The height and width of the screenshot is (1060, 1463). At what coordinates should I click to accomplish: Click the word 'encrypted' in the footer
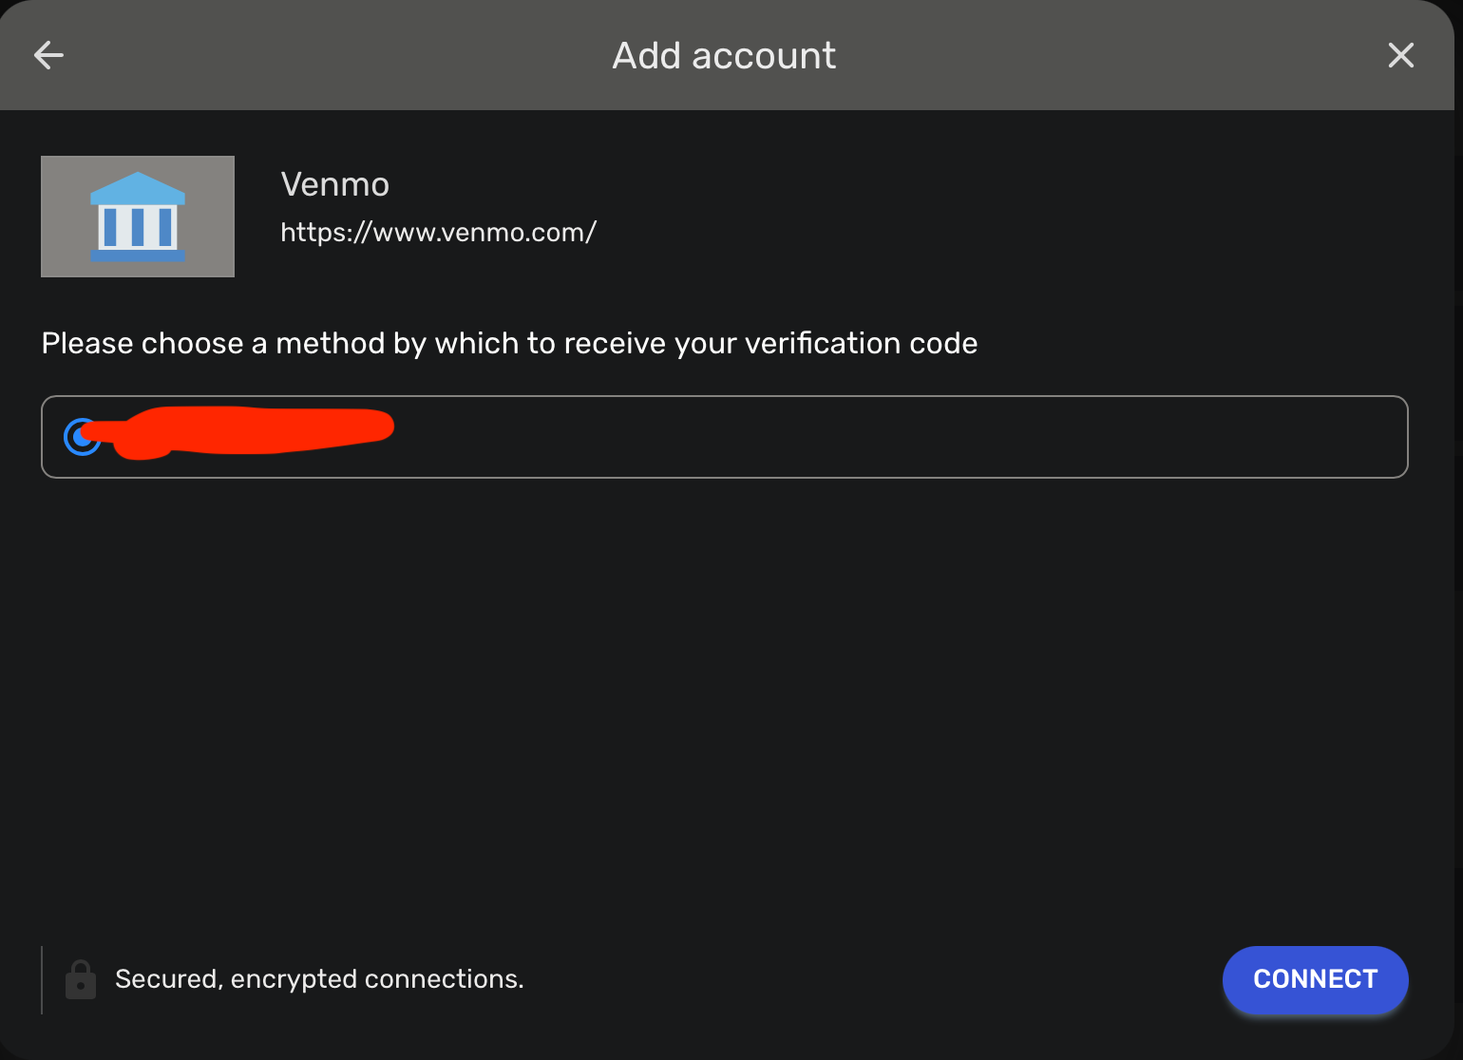294,979
